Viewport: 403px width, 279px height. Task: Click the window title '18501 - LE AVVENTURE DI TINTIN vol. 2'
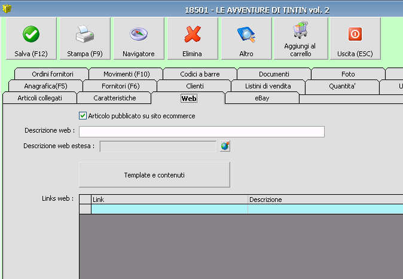point(257,10)
